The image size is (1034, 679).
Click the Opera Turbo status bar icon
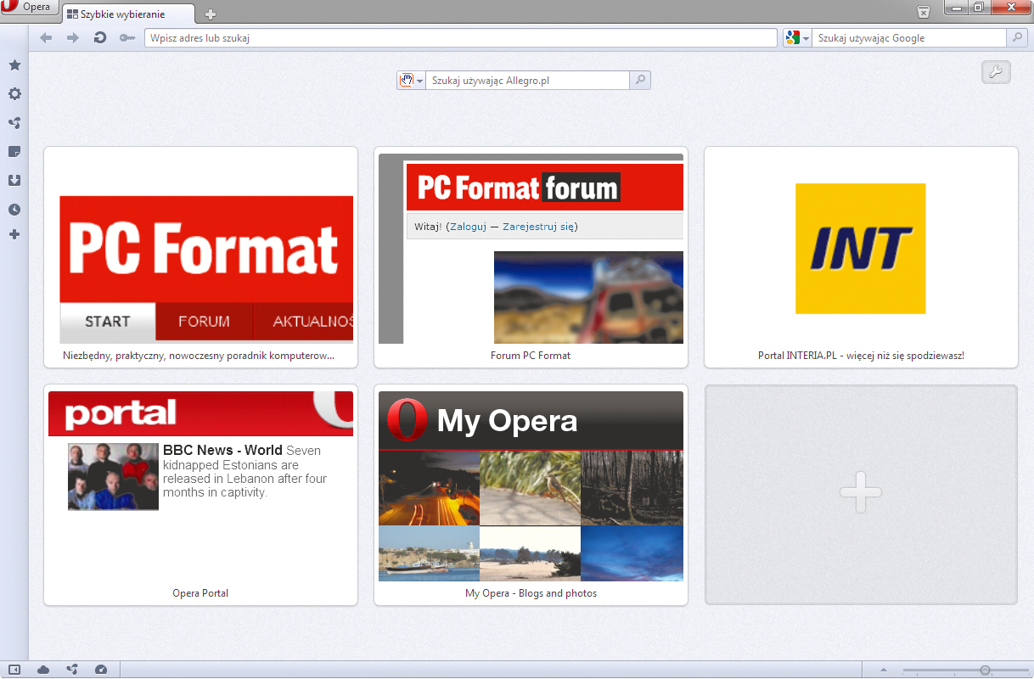tap(101, 670)
